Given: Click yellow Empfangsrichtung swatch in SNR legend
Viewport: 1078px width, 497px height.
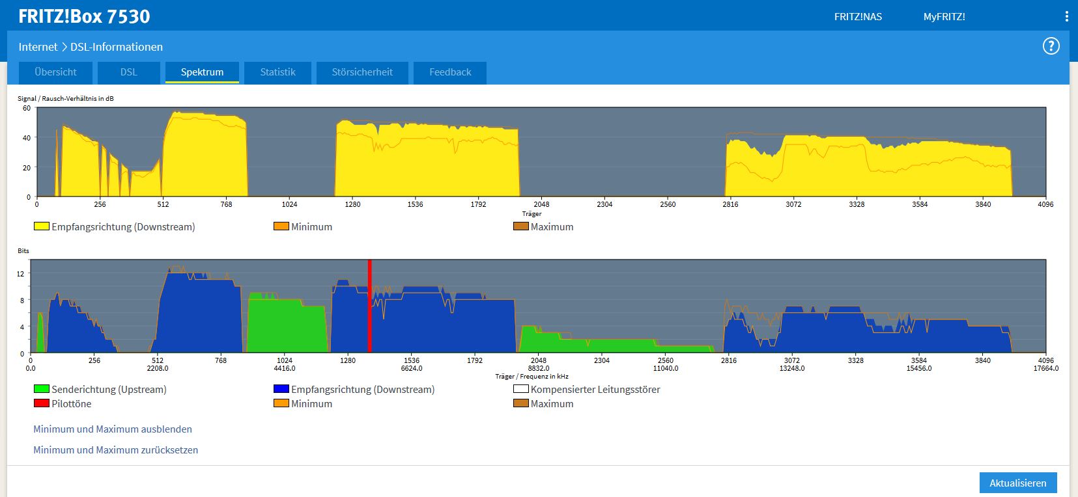Looking at the screenshot, I should [x=42, y=226].
